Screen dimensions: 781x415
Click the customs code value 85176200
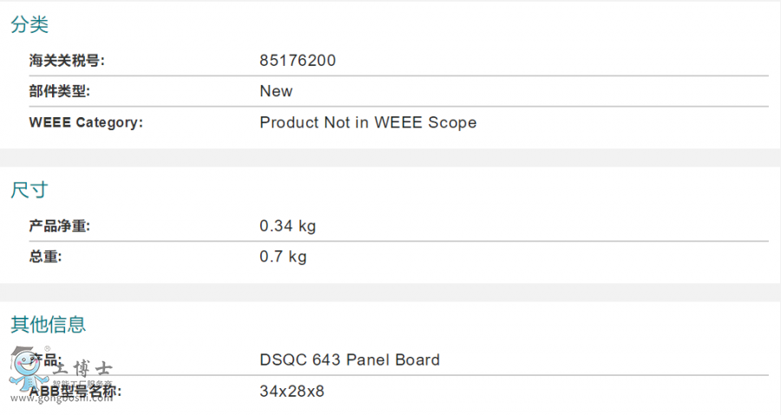pyautogui.click(x=298, y=61)
